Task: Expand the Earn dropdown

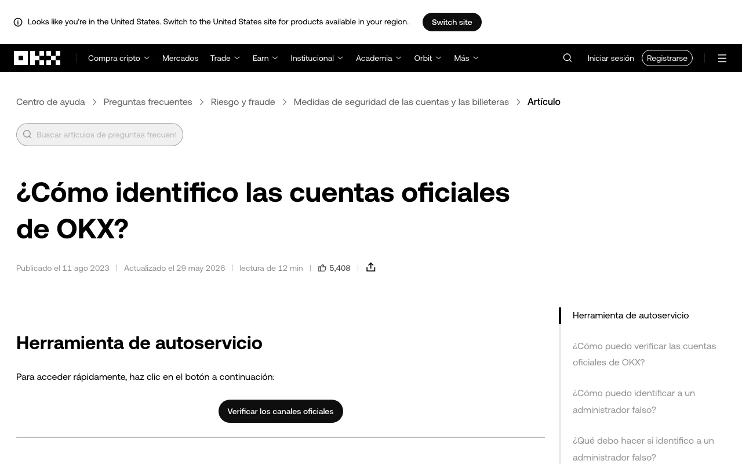Action: click(265, 58)
